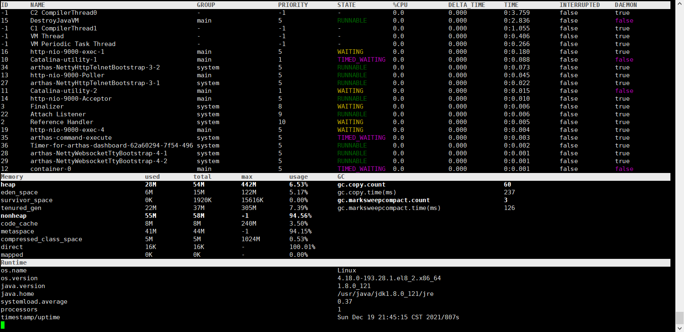Select the DestroyJavaVM thread name

click(55, 21)
